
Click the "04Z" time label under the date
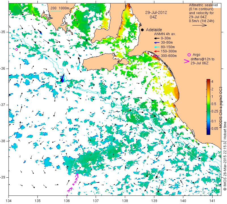point(153,17)
